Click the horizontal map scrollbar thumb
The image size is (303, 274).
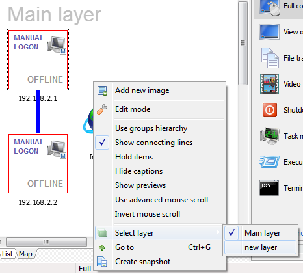click(46, 241)
